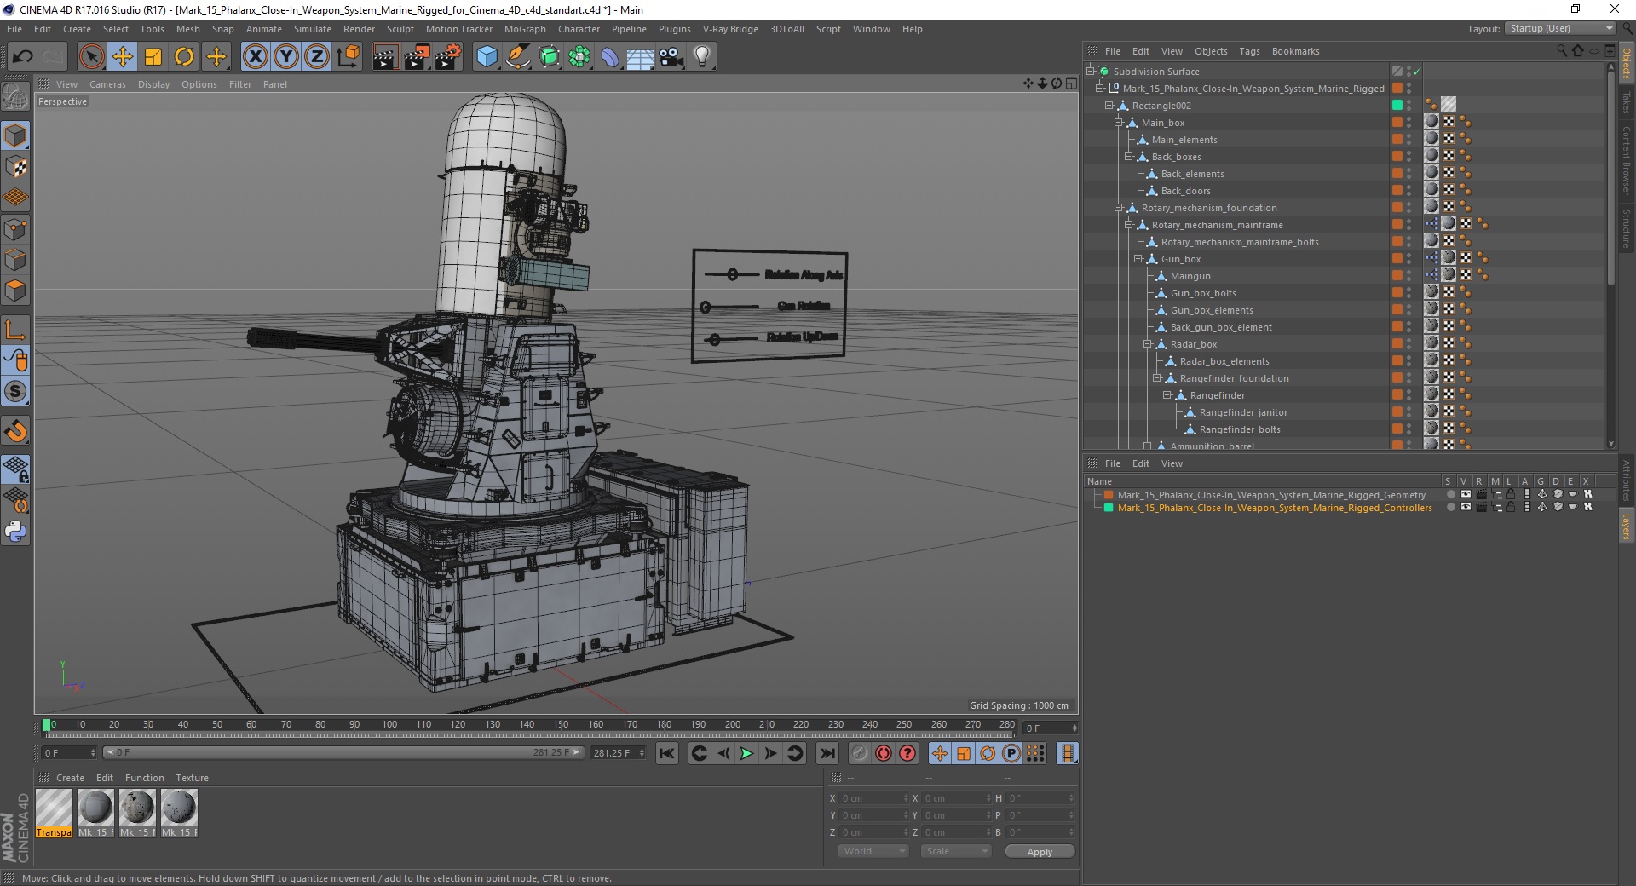Add a Light object
The width and height of the screenshot is (1636, 886).
[702, 57]
